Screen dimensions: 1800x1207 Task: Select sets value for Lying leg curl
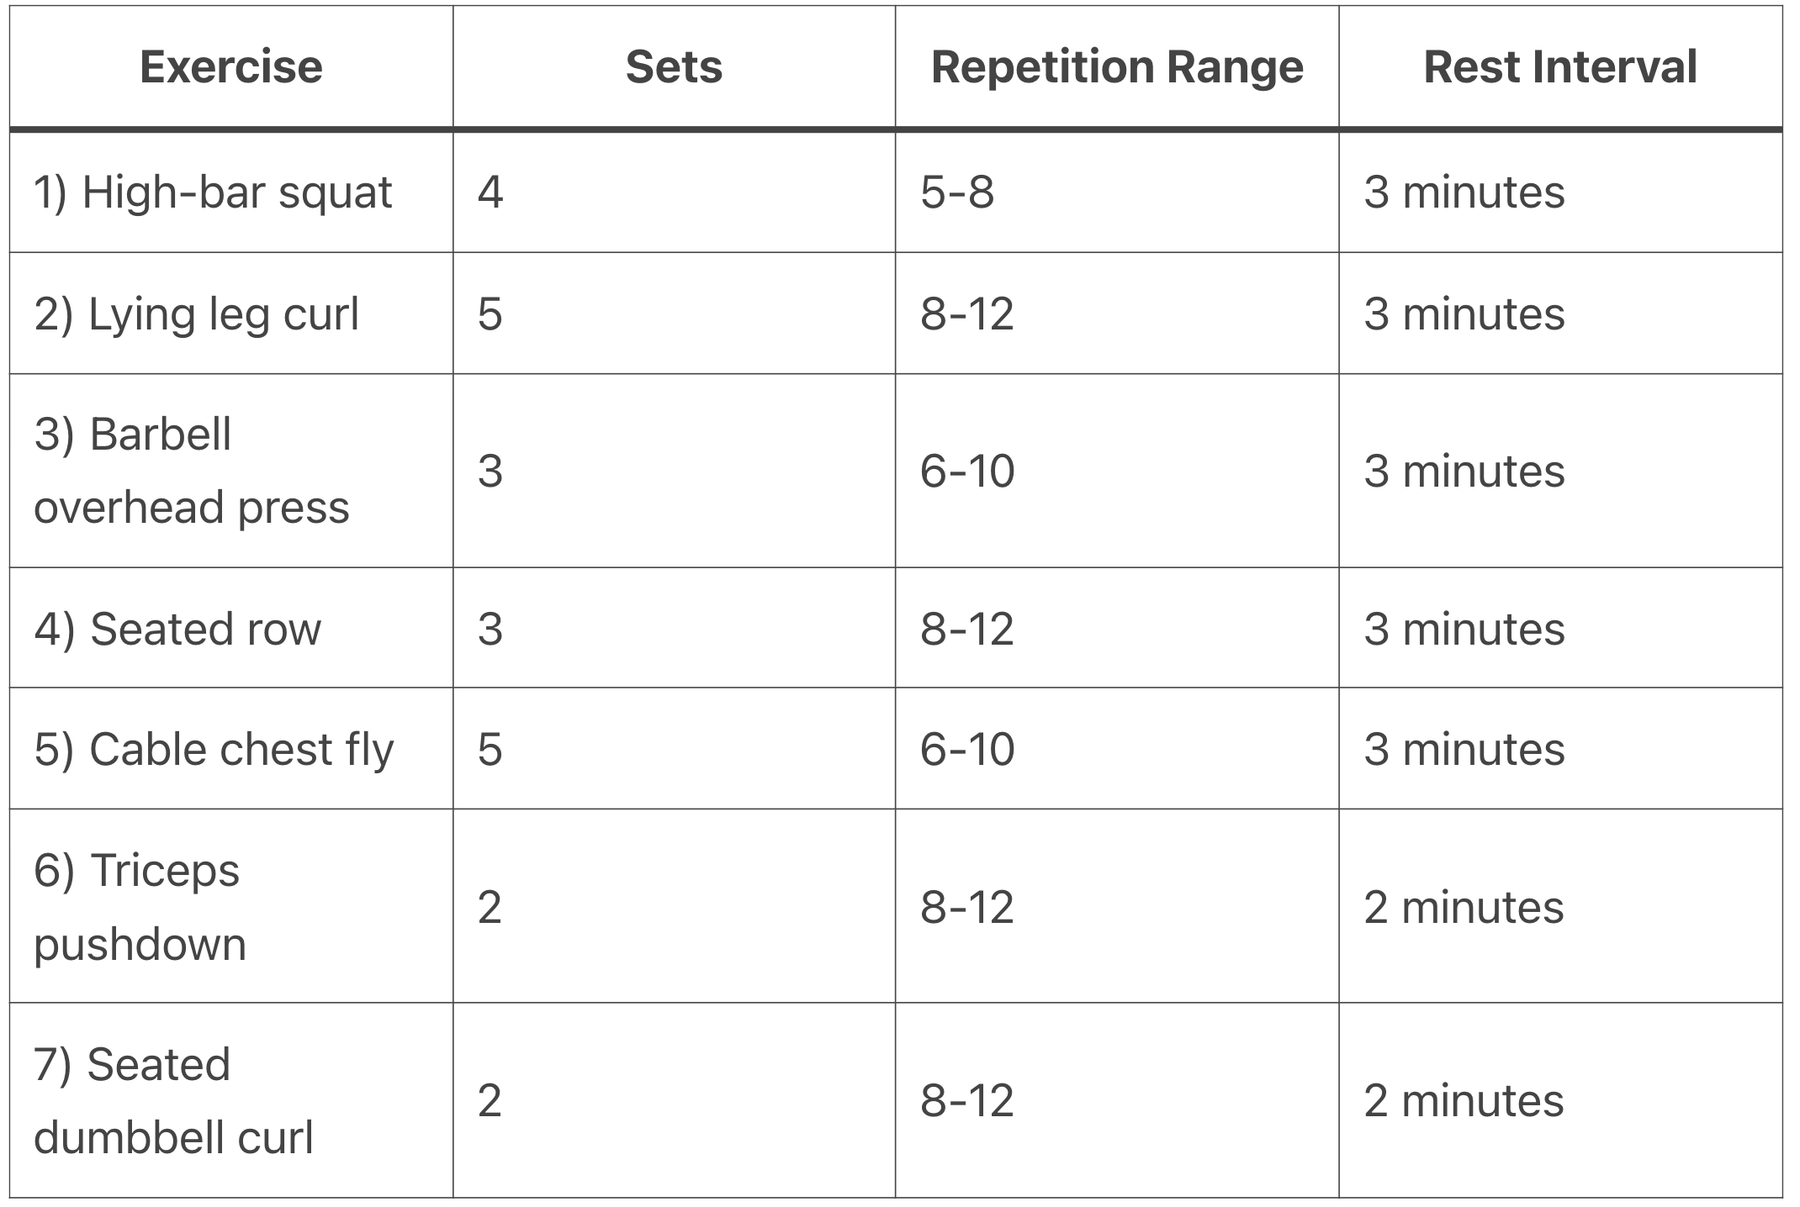coord(674,314)
